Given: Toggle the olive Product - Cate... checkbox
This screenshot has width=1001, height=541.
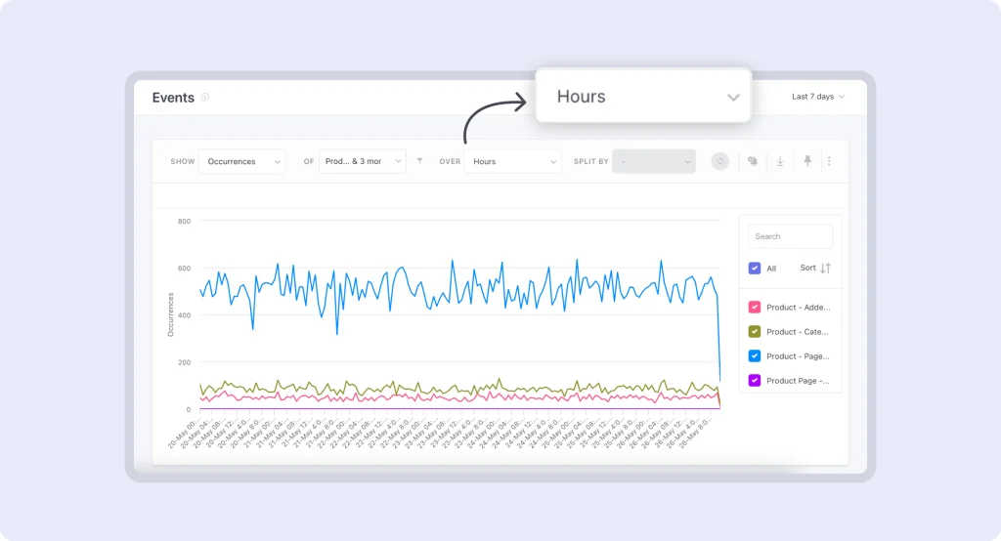Looking at the screenshot, I should click(755, 332).
